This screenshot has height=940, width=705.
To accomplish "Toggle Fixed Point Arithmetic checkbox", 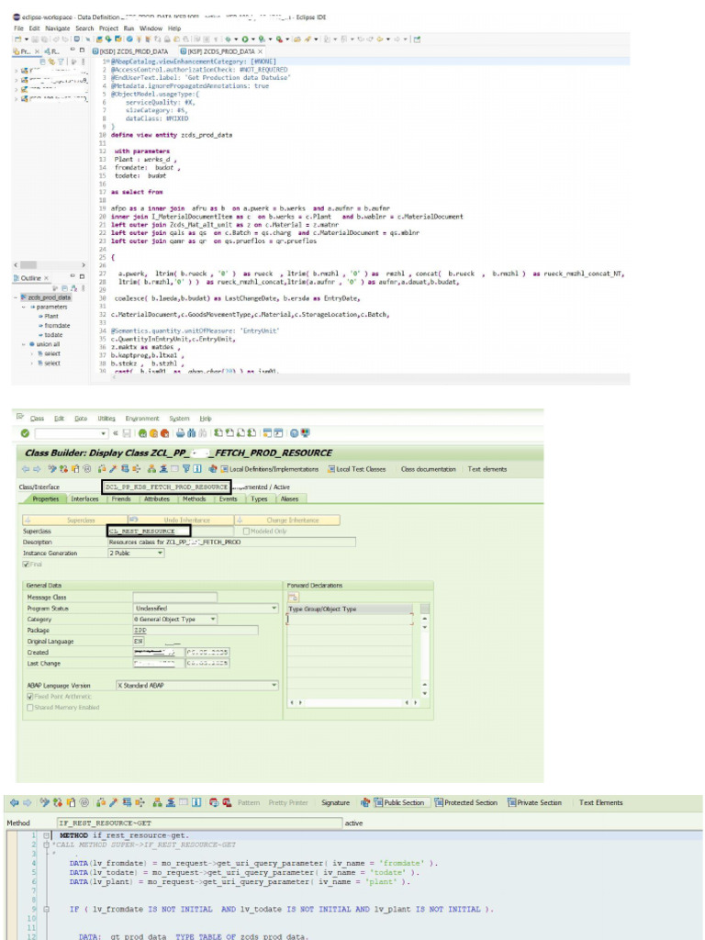I will click(x=30, y=697).
